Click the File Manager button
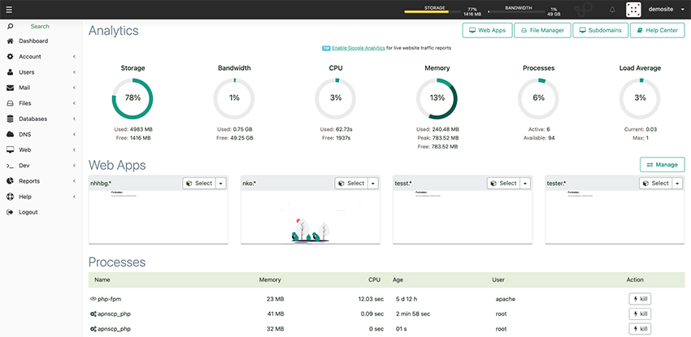This screenshot has width=691, height=337. (542, 30)
